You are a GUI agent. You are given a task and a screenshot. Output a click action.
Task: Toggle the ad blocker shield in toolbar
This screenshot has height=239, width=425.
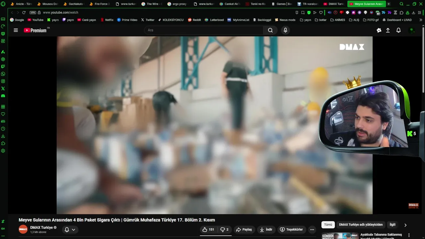click(x=309, y=13)
